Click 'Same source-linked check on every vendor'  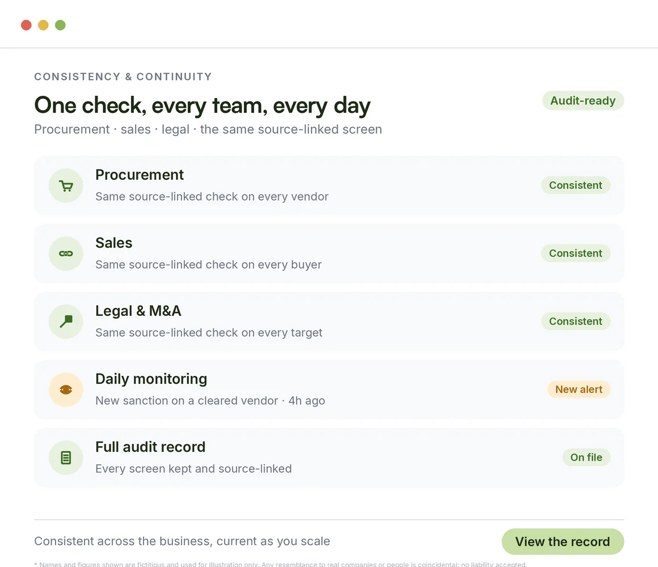click(x=212, y=197)
